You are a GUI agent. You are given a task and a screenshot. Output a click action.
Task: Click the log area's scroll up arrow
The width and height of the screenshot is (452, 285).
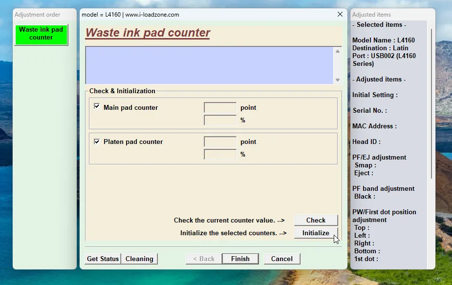click(337, 51)
